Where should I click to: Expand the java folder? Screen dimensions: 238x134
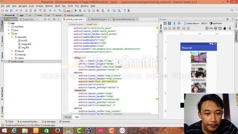click(9, 30)
